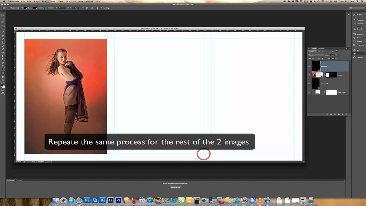This screenshot has width=366, height=206.
Task: Select the Pen tool
Action: coord(3,63)
